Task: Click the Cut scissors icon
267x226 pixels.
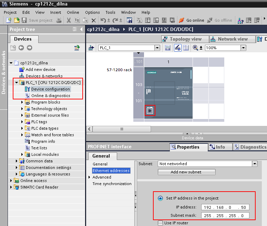Action: [x=69, y=20]
